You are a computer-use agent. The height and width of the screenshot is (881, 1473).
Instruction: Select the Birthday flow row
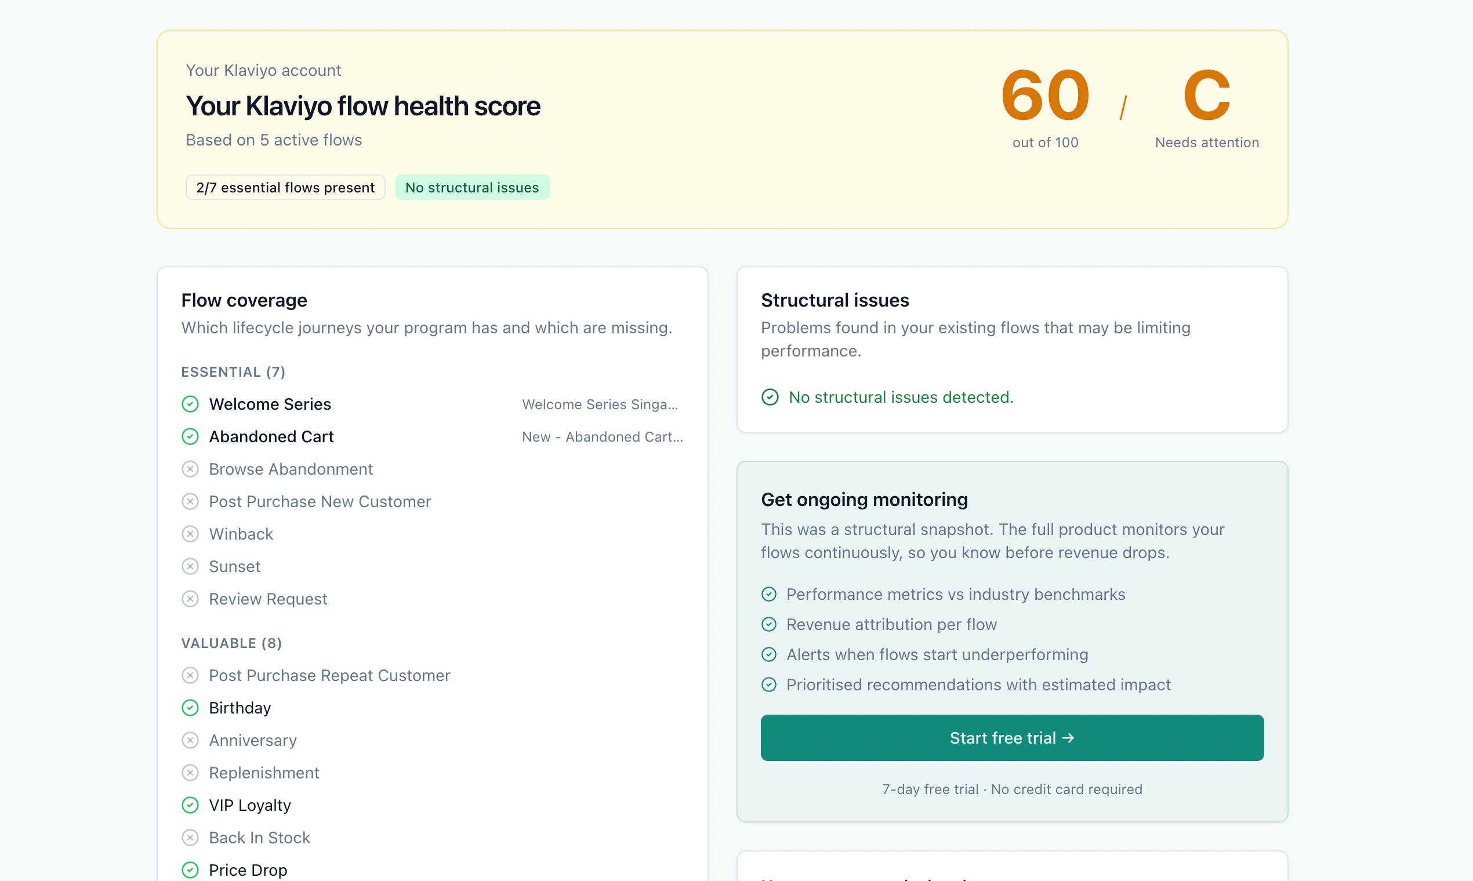click(x=433, y=708)
